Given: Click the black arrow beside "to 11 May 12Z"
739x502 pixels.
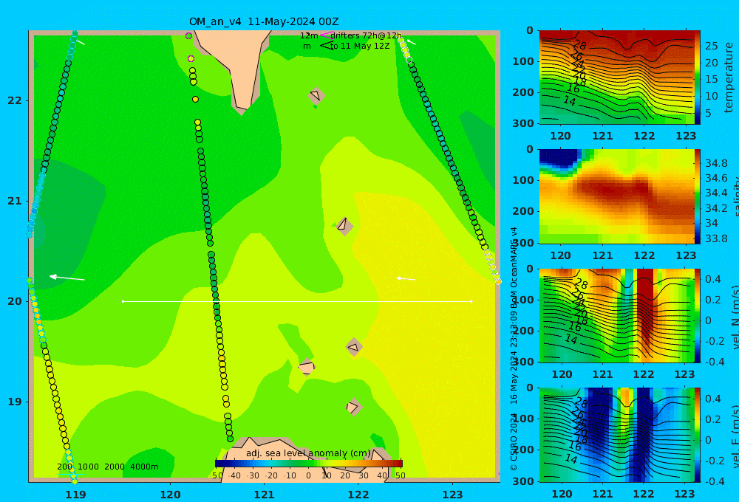Looking at the screenshot, I should (326, 46).
